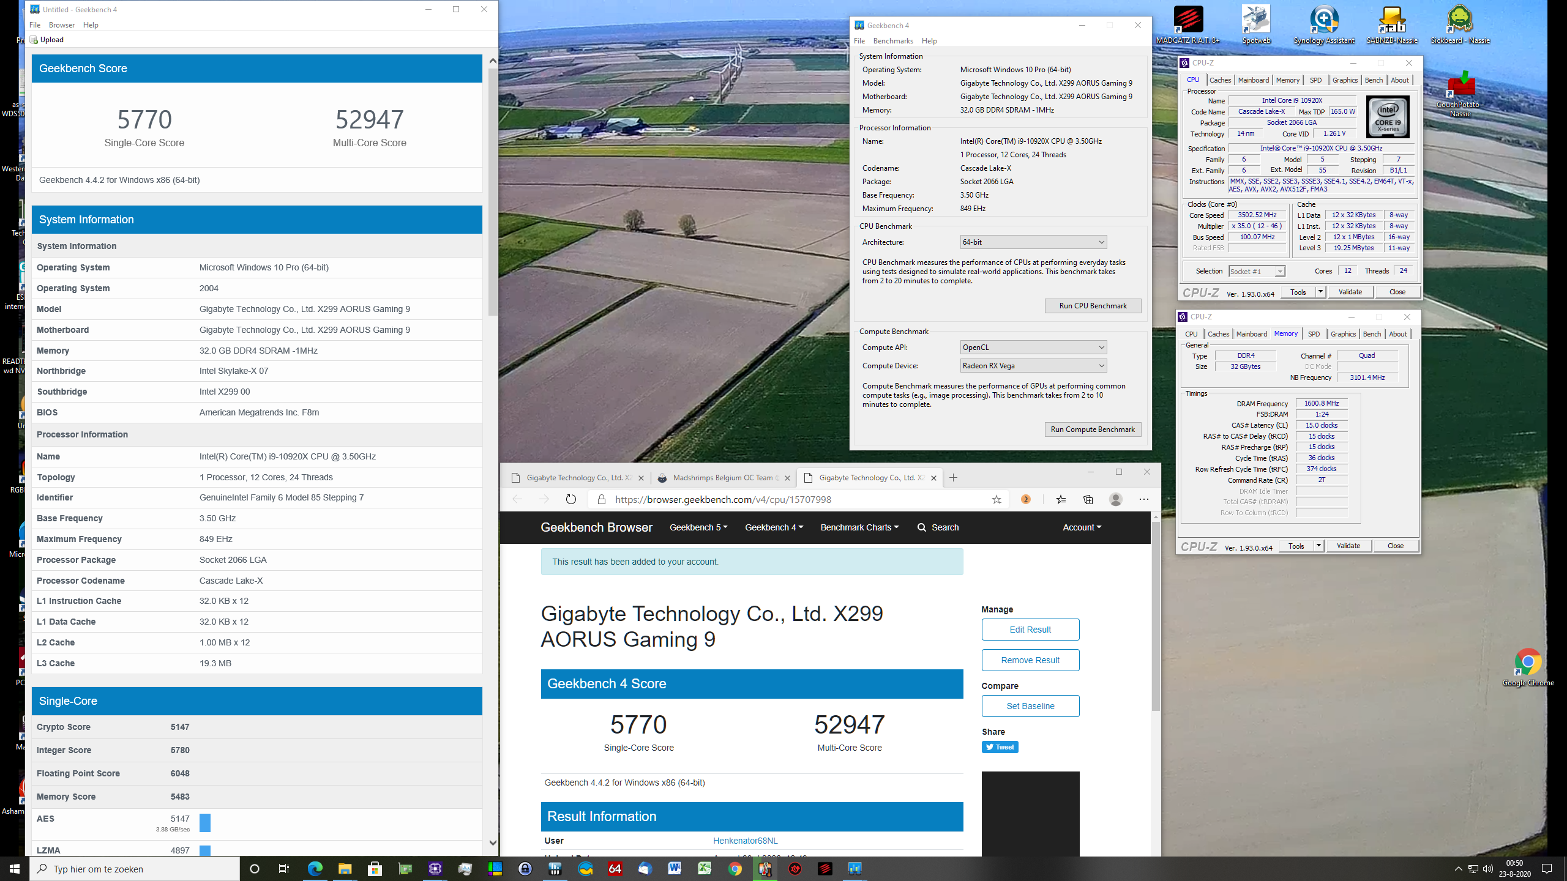This screenshot has width=1567, height=881.
Task: Open a new browser tab with plus icon
Action: pyautogui.click(x=953, y=478)
